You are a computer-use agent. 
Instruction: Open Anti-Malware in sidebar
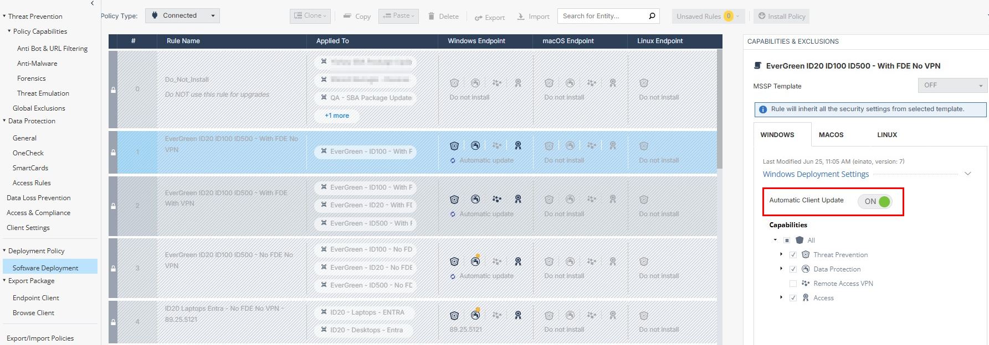coord(37,64)
